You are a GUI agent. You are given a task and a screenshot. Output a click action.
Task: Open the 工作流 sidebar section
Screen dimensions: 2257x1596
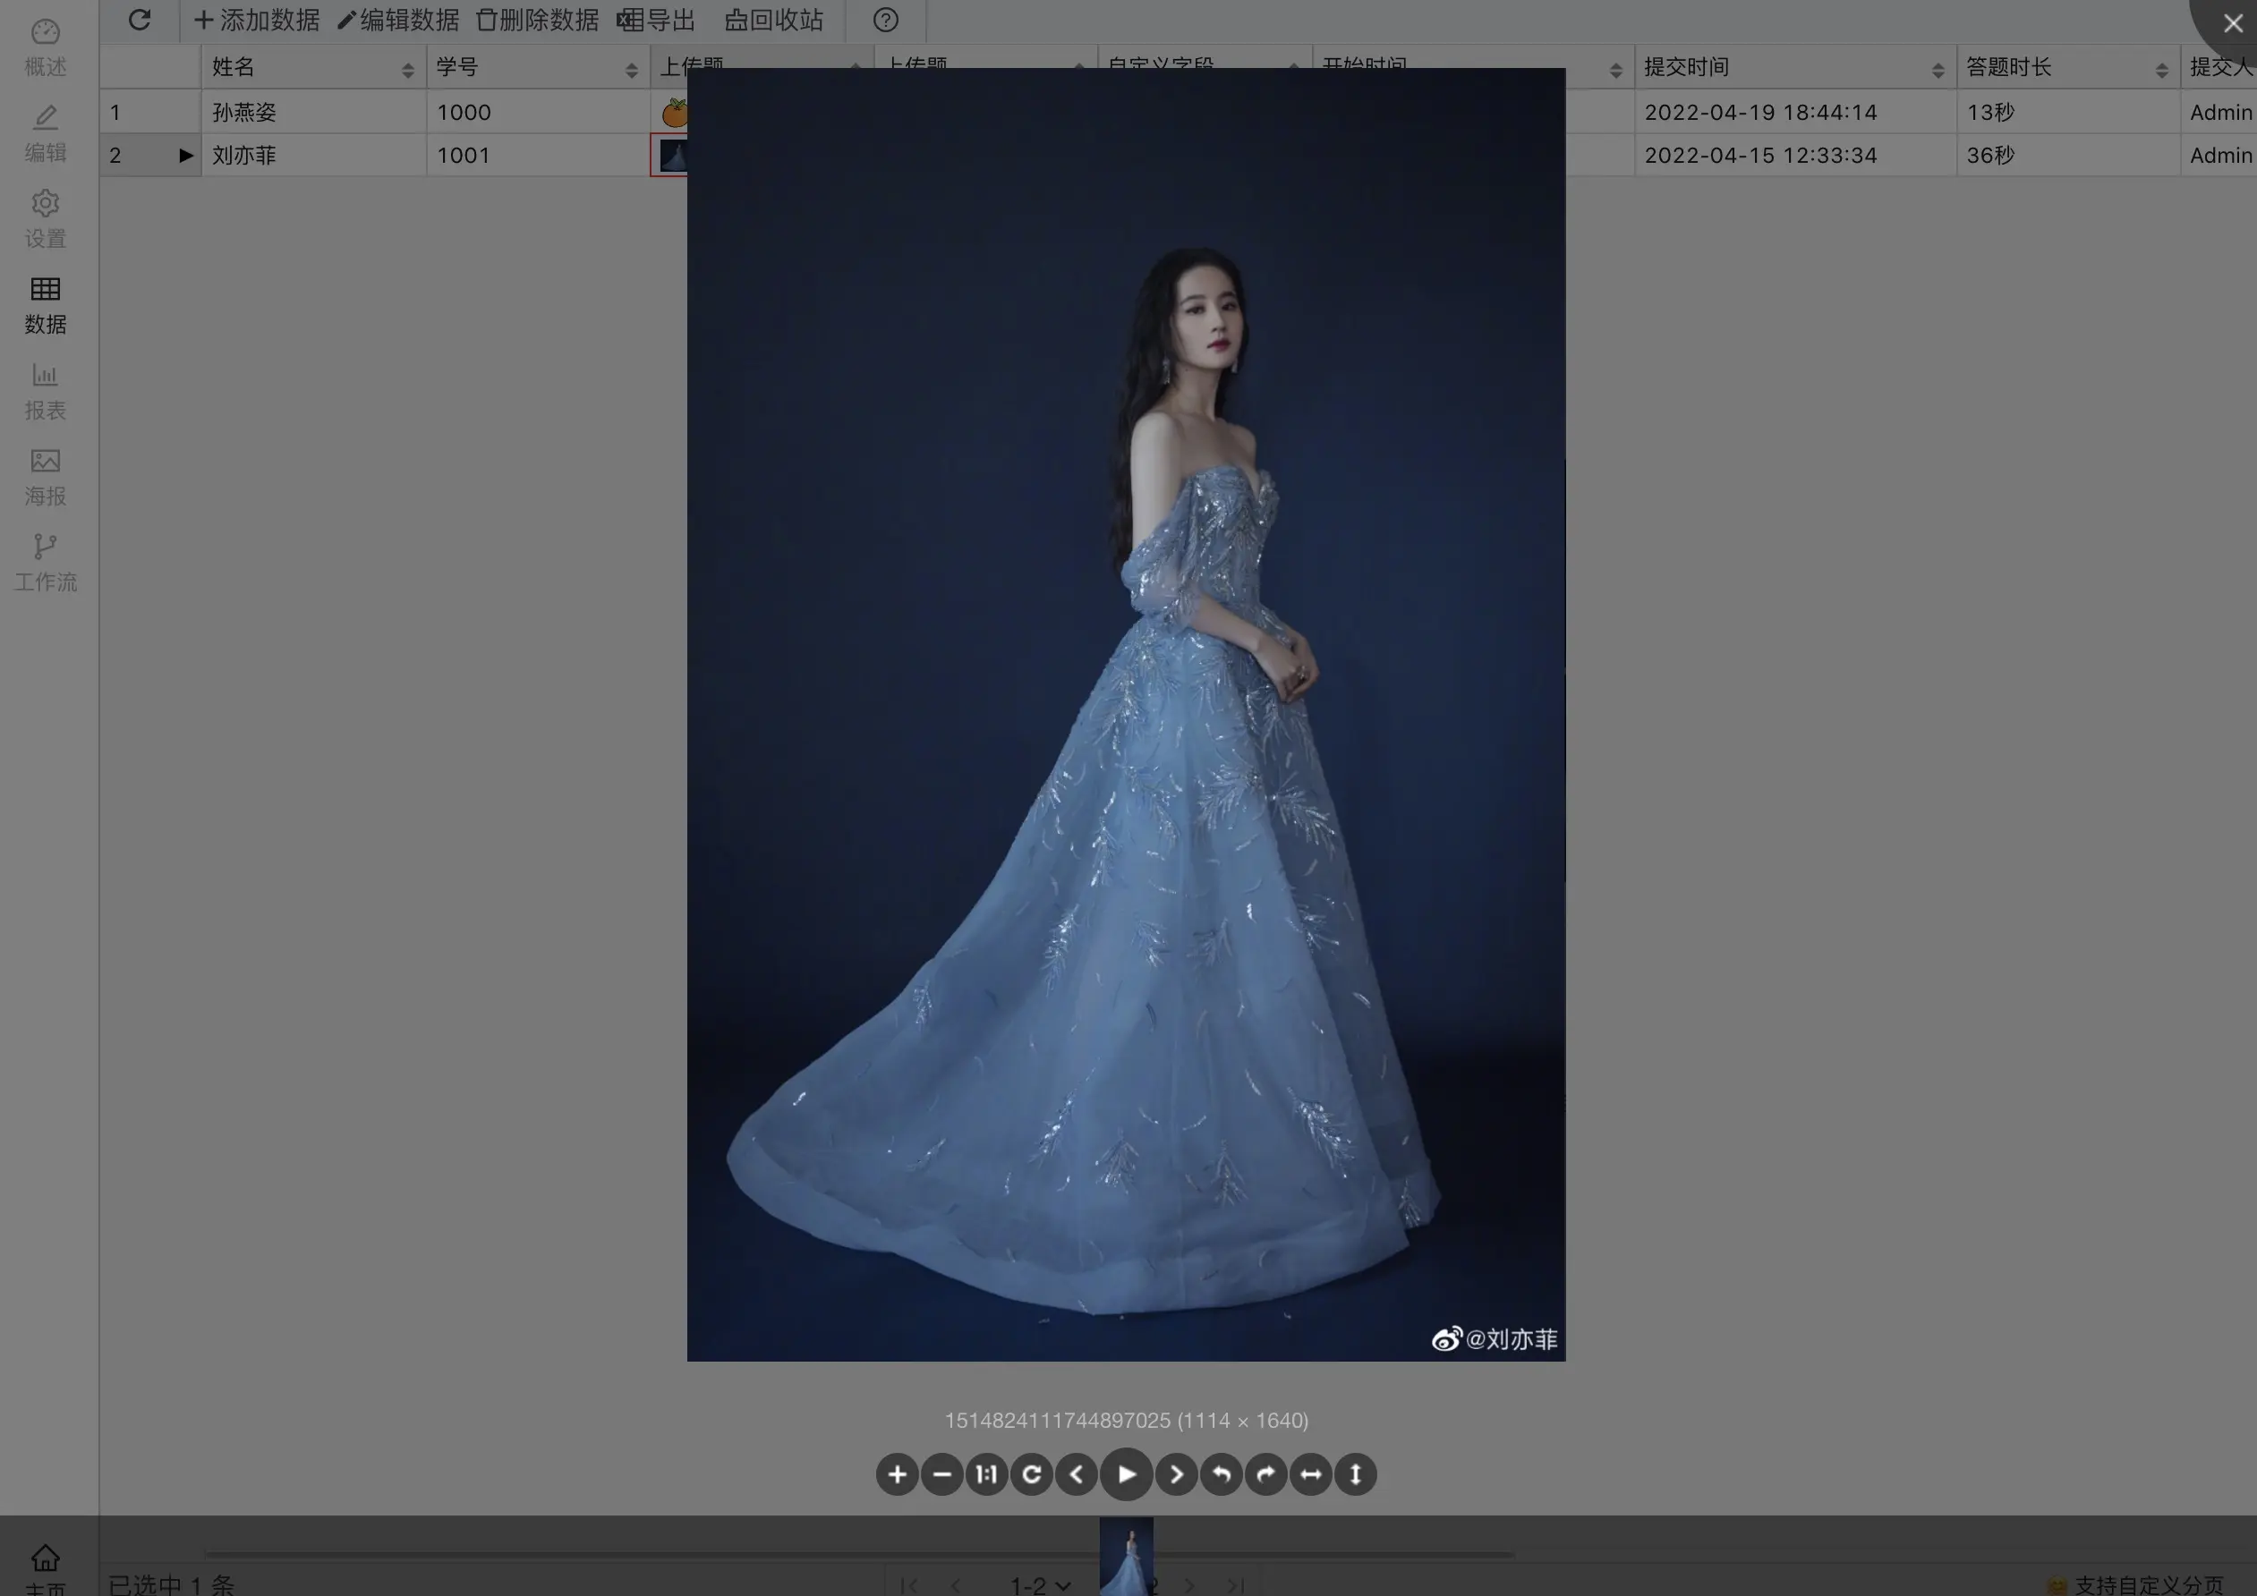pos(46,563)
